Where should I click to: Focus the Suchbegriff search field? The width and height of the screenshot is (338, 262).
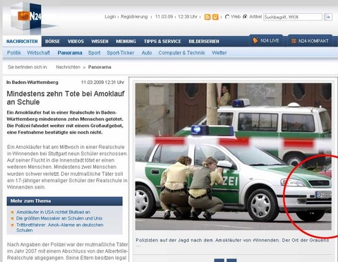[293, 17]
